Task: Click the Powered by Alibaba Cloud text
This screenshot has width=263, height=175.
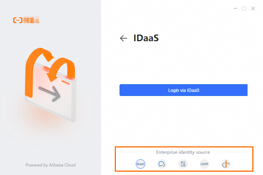Action: [x=50, y=165]
